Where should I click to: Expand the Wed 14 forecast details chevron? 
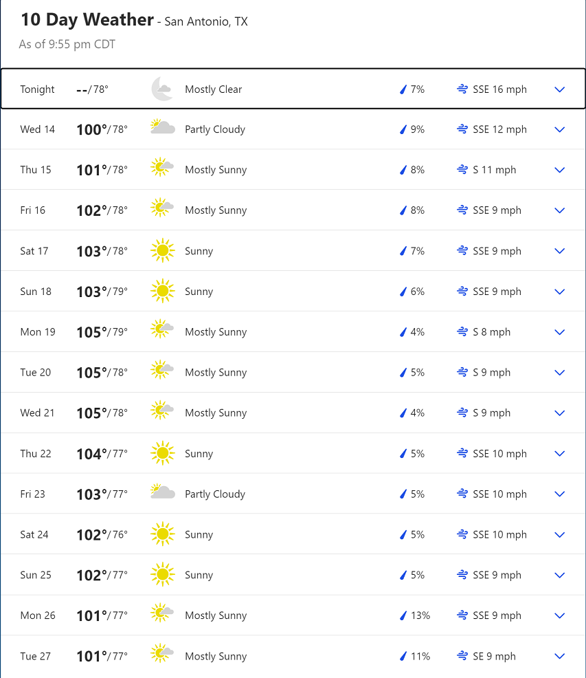(560, 130)
